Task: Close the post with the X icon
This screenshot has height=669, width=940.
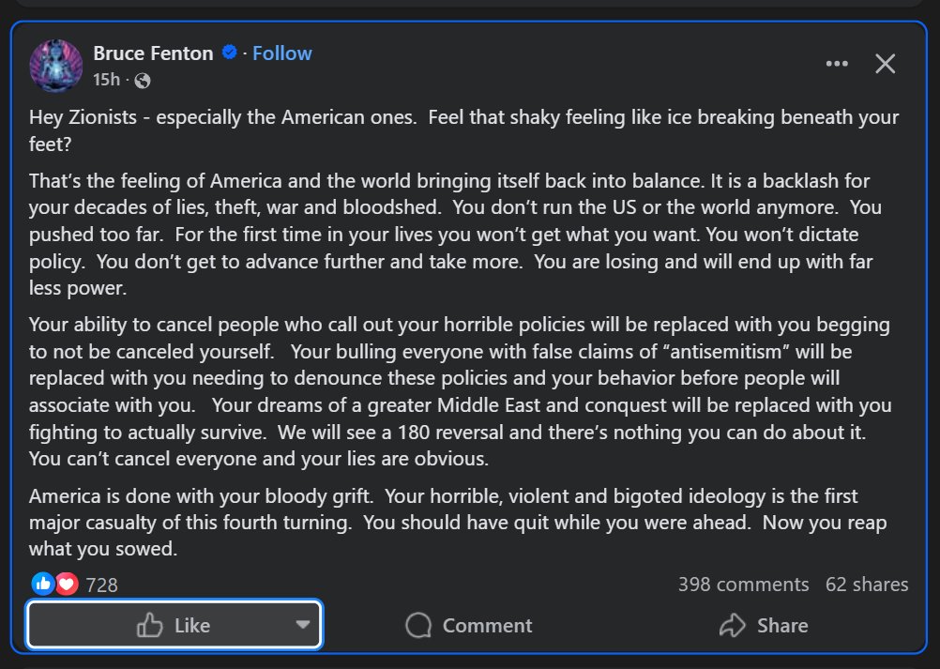Action: [885, 64]
